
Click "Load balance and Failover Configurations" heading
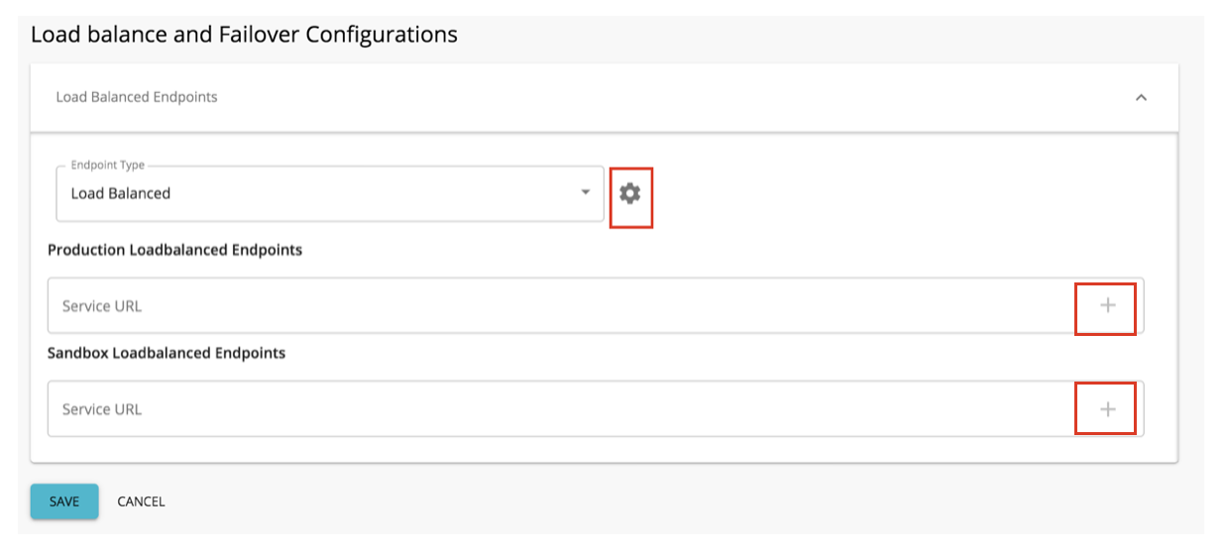[244, 35]
